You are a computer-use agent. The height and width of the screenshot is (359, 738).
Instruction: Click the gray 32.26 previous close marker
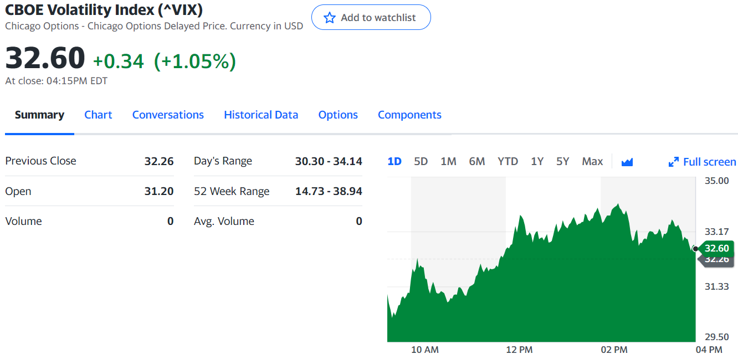coord(716,260)
